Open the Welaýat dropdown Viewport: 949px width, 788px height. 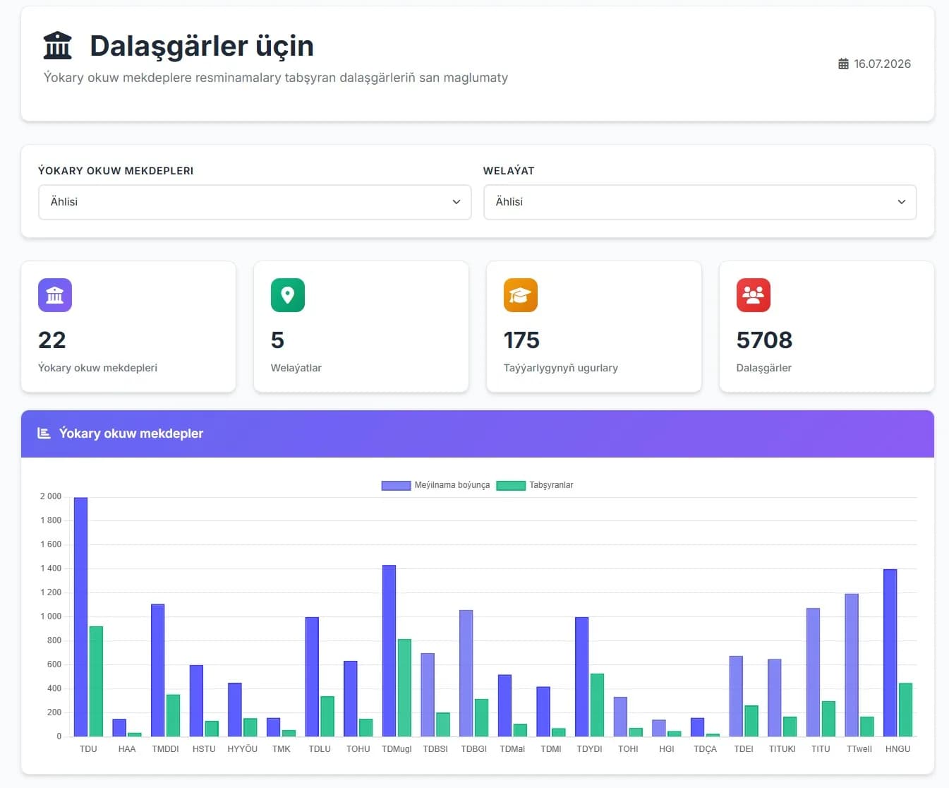700,202
